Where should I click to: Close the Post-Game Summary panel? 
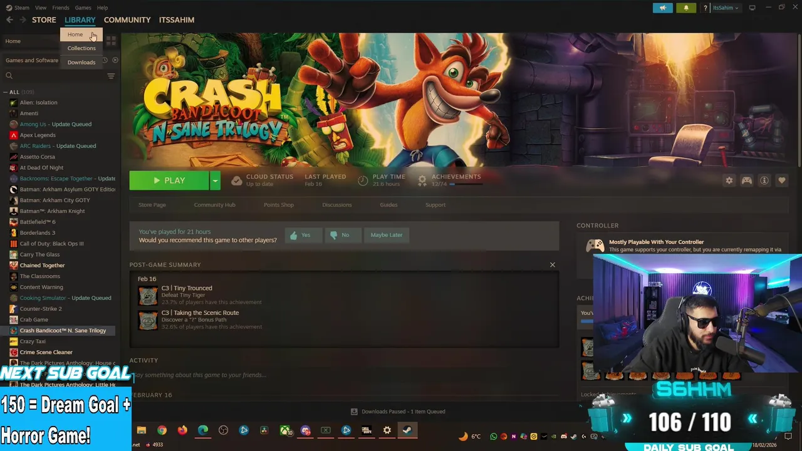pyautogui.click(x=552, y=265)
